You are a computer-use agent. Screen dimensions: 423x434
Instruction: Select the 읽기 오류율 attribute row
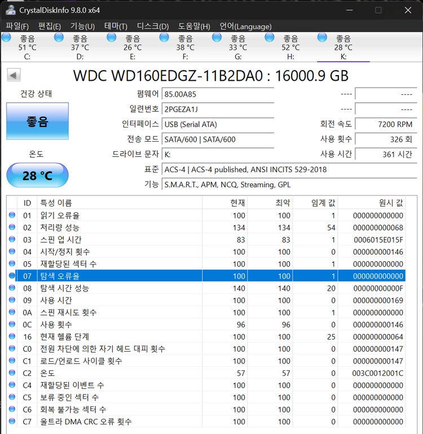(x=206, y=215)
